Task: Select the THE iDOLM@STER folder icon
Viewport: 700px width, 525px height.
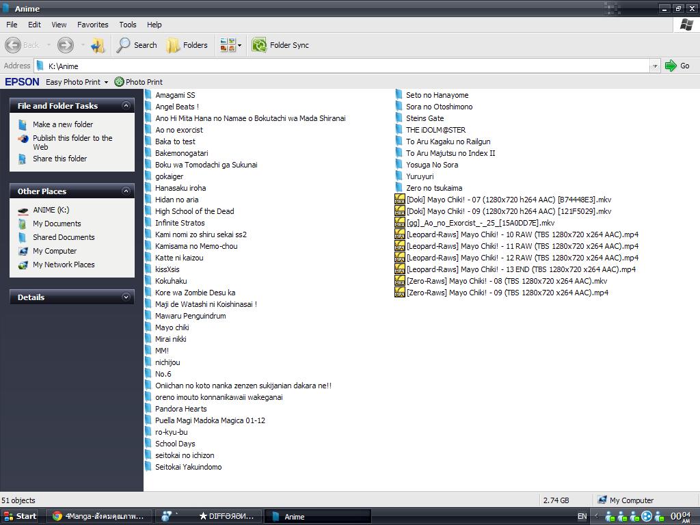Action: coord(399,130)
